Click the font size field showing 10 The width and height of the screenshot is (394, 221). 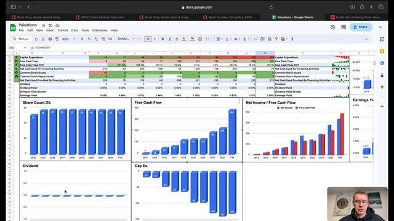pyautogui.click(x=148, y=39)
